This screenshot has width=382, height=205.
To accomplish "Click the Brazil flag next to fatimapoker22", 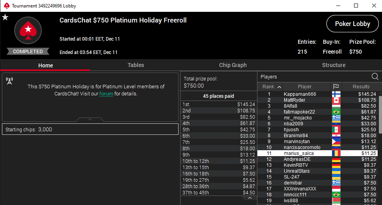I will (336, 112).
